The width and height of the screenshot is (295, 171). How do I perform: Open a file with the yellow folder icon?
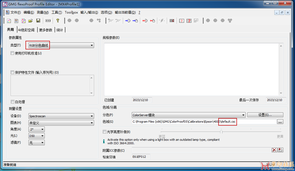click(31, 21)
